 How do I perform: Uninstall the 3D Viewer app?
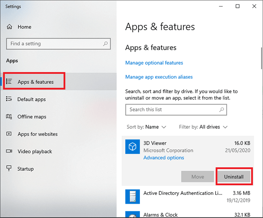234,176
